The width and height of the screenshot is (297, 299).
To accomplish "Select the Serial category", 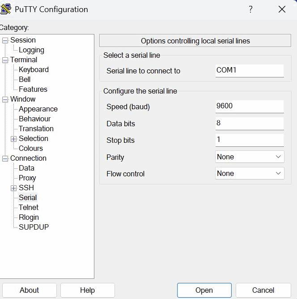I will pyautogui.click(x=28, y=197).
